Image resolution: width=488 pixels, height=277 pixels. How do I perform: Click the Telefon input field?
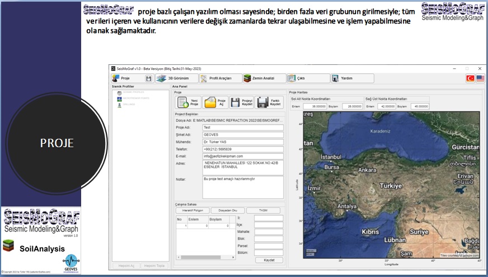243,149
